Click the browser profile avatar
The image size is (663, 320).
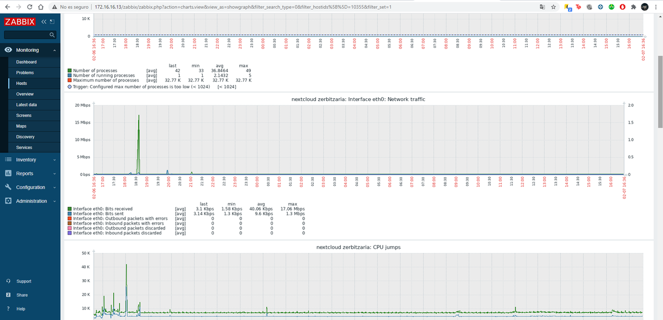[645, 7]
